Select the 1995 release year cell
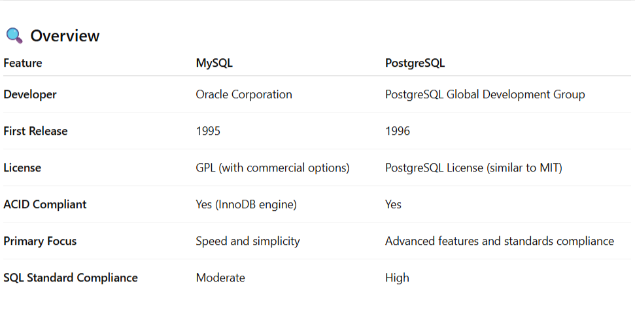The height and width of the screenshot is (311, 635). [208, 131]
